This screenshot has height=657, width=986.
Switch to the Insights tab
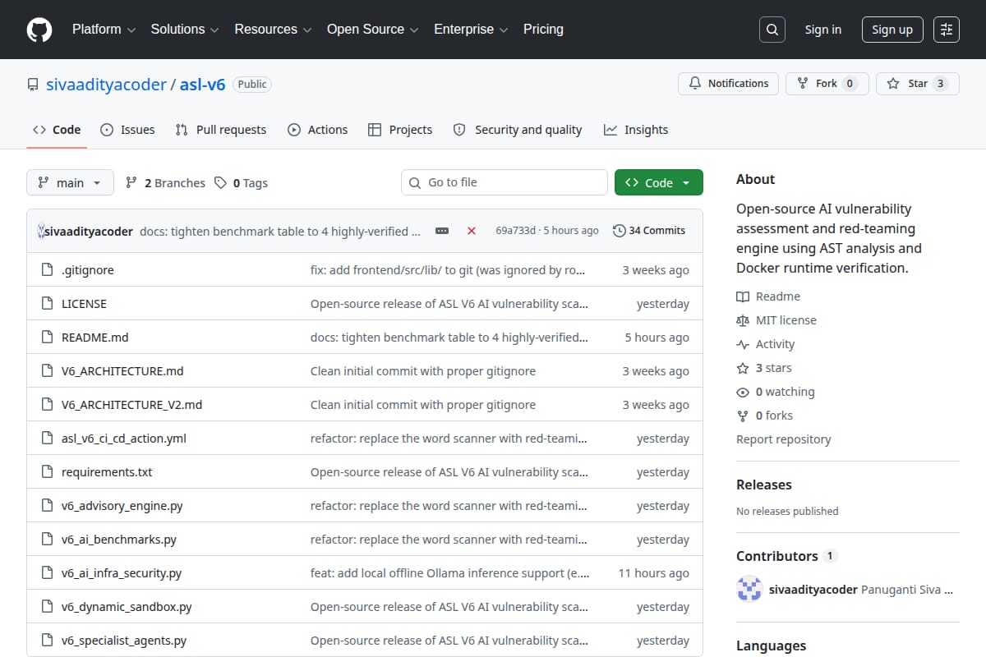(636, 130)
